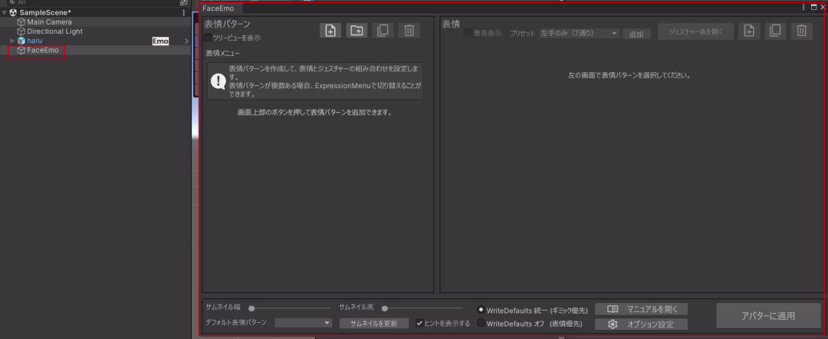This screenshot has height=339, width=828.
Task: Select WriteDefaults unified radio option
Action: (x=481, y=309)
